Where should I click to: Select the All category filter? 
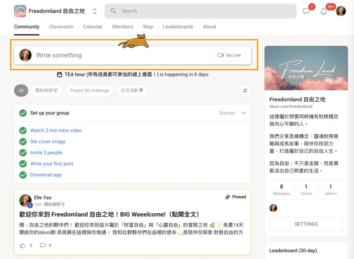click(x=21, y=90)
